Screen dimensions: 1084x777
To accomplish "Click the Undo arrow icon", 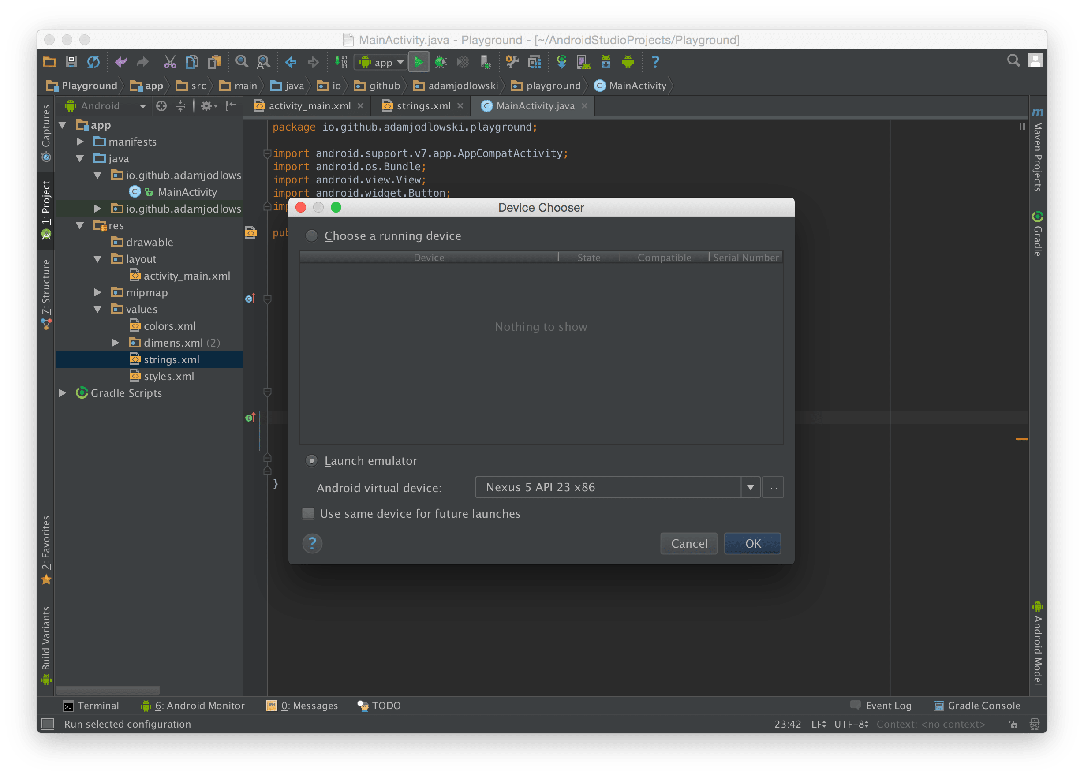I will click(121, 62).
